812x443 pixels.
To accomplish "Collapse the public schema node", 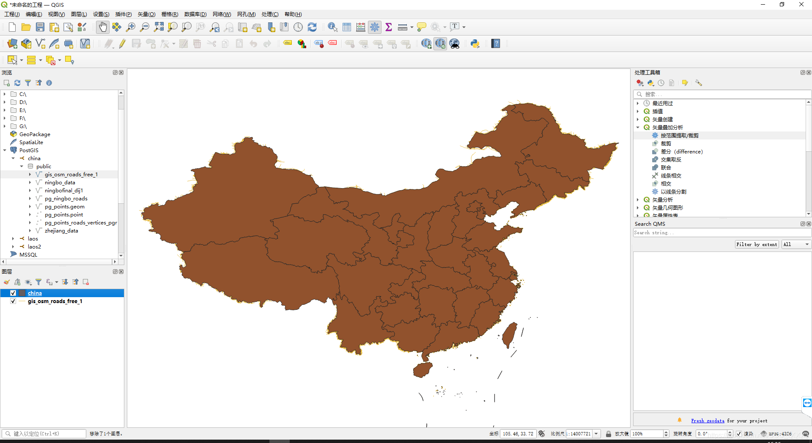I will (x=22, y=166).
